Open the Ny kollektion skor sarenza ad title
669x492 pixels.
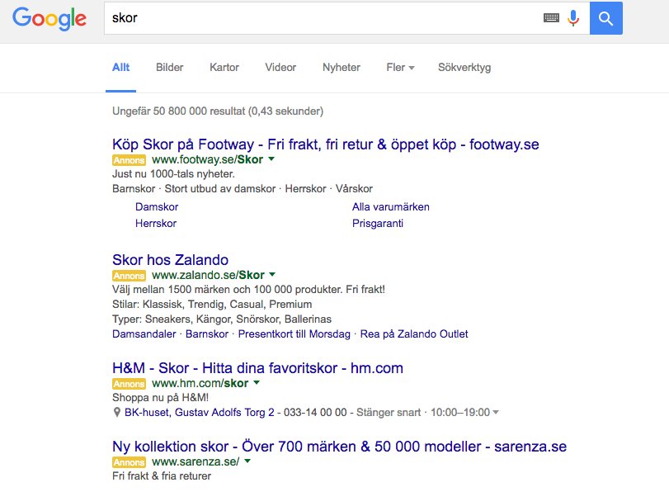point(339,447)
